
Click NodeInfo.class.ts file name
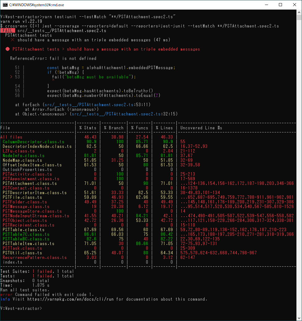click(x=23, y=156)
